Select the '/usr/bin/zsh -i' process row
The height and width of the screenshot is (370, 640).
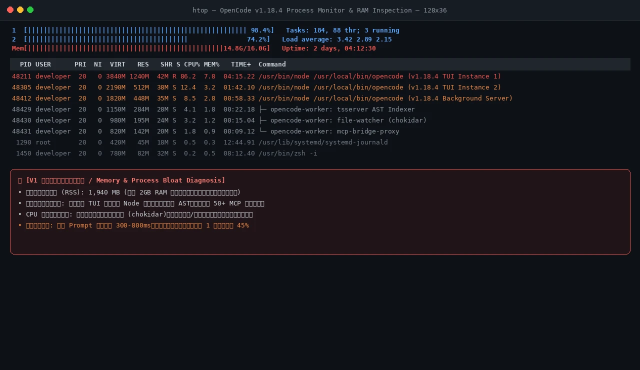[320, 153]
